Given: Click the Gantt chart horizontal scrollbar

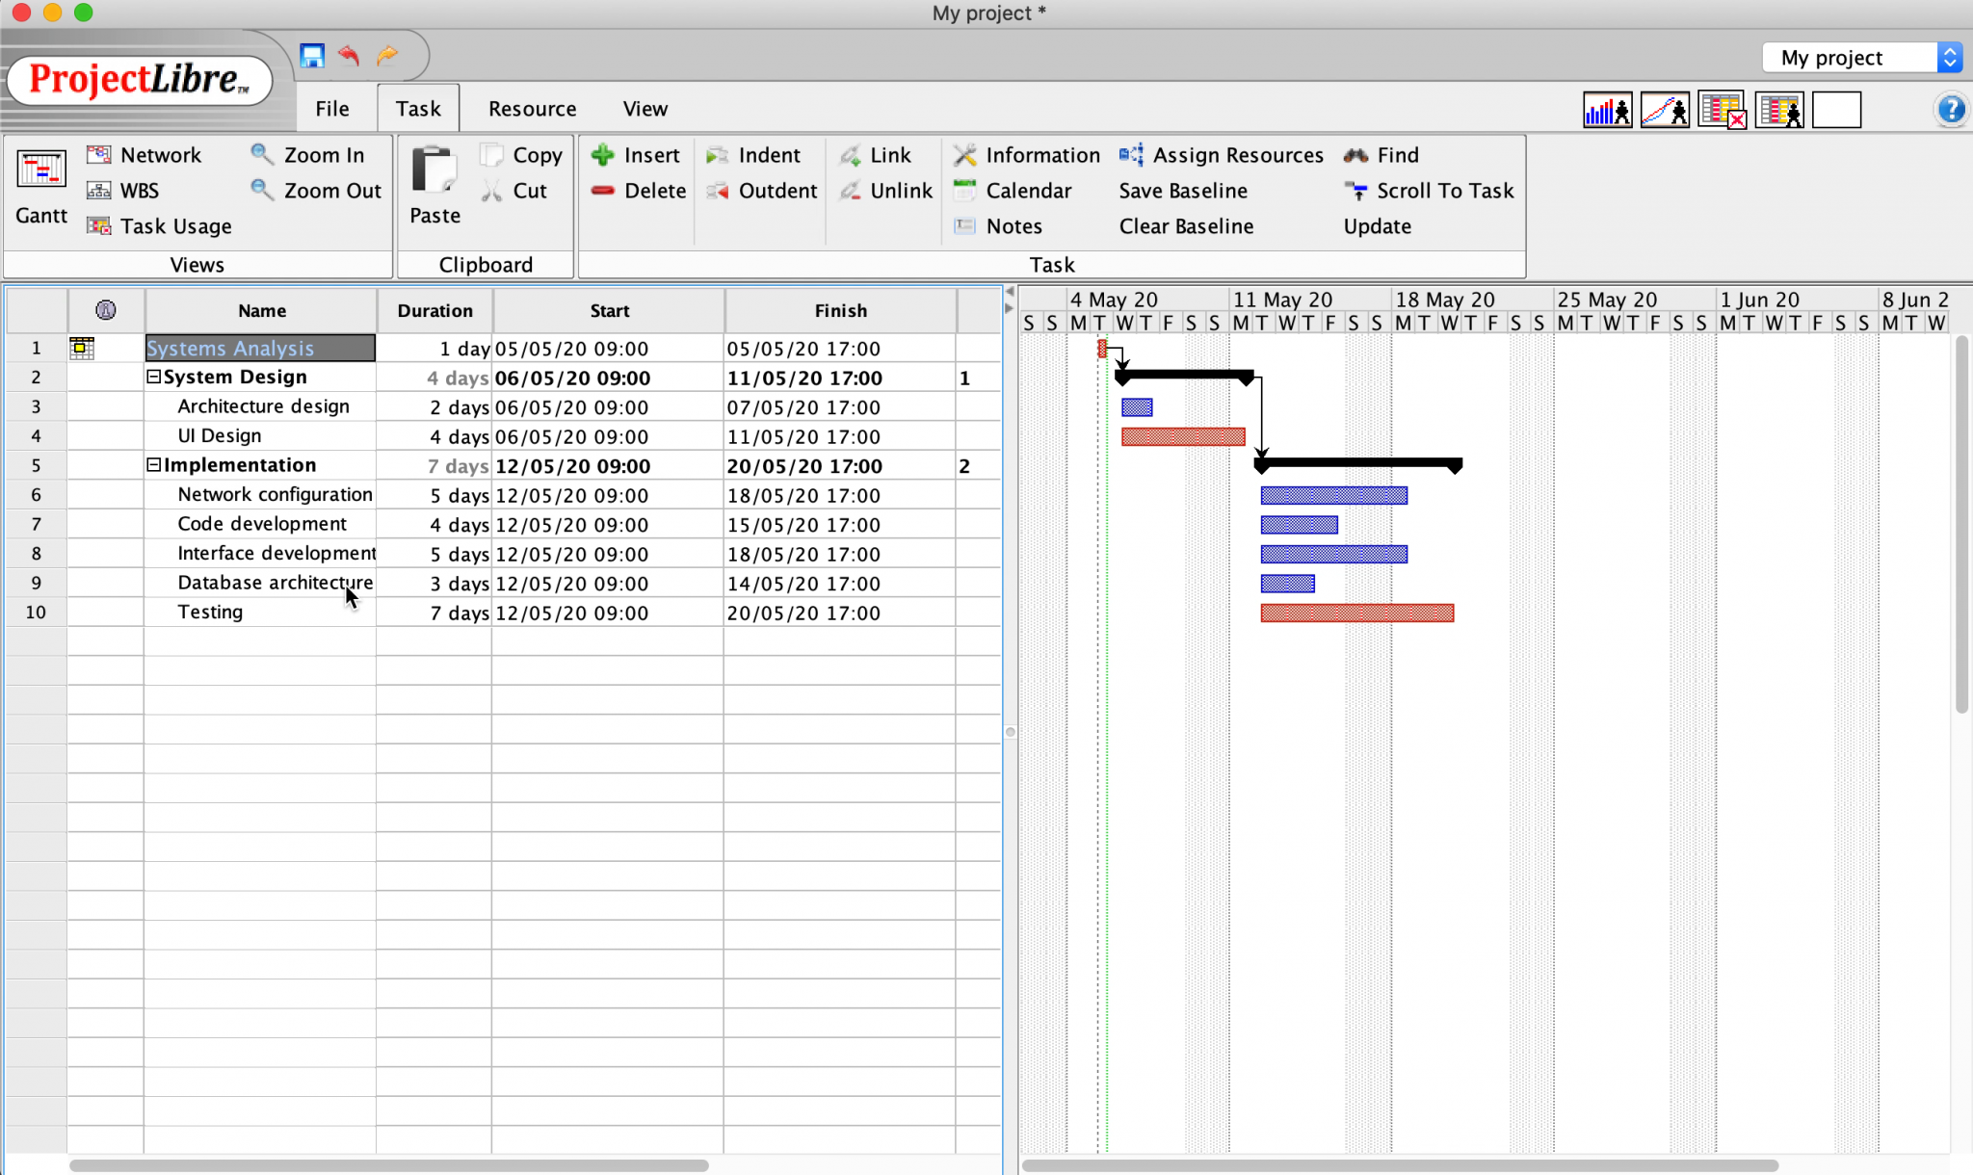Looking at the screenshot, I should (1399, 1165).
